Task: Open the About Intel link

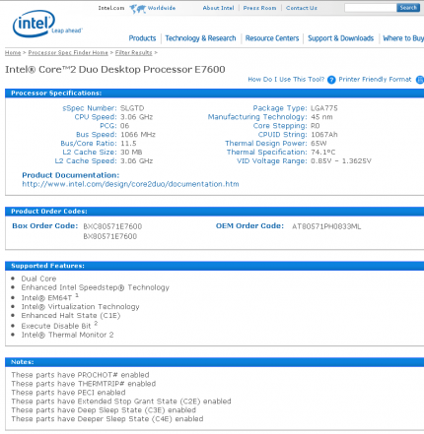Action: pos(218,8)
